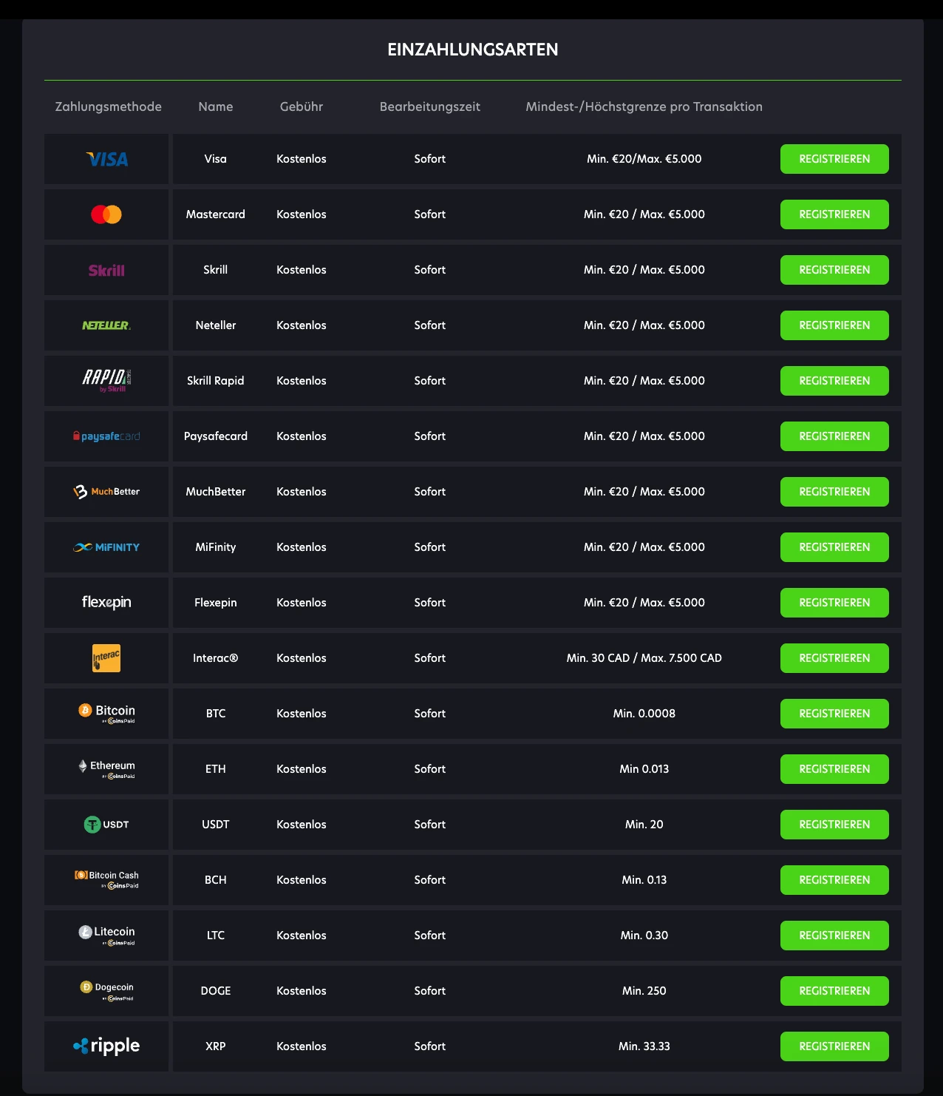Choose the paysafecard logo
The width and height of the screenshot is (943, 1096).
(106, 436)
